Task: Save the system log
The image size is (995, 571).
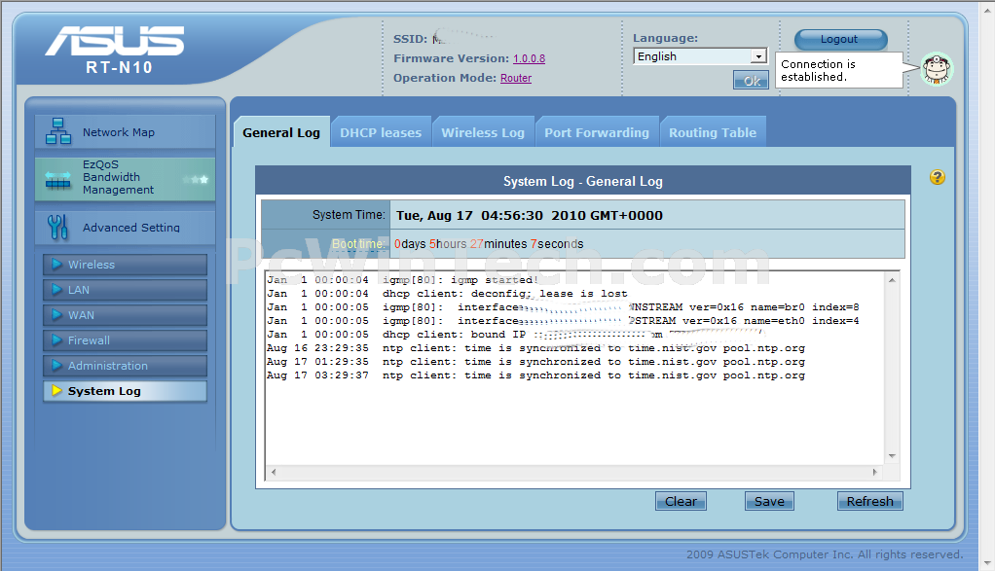Action: click(769, 501)
